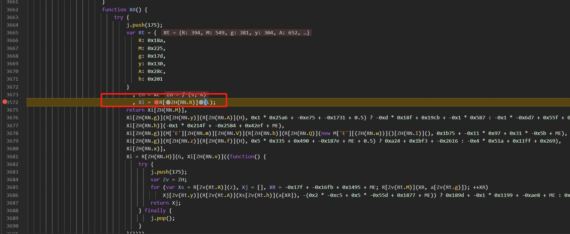Click line number 3662 in the gutter

click(x=12, y=10)
